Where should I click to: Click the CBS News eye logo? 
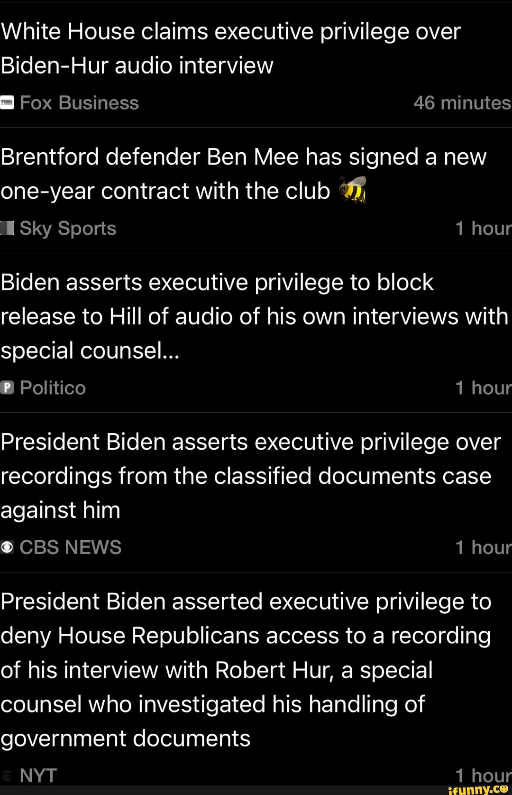[x=7, y=547]
